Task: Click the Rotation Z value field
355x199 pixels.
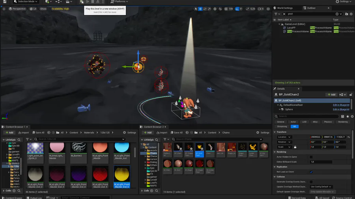Action: [340, 142]
